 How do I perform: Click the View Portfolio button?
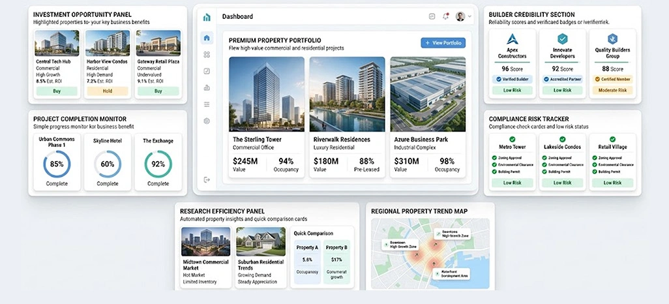(443, 42)
